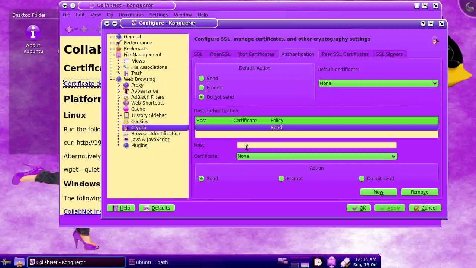The width and height of the screenshot is (476, 268).
Task: Click the dialog Help button
Action: pos(121,208)
